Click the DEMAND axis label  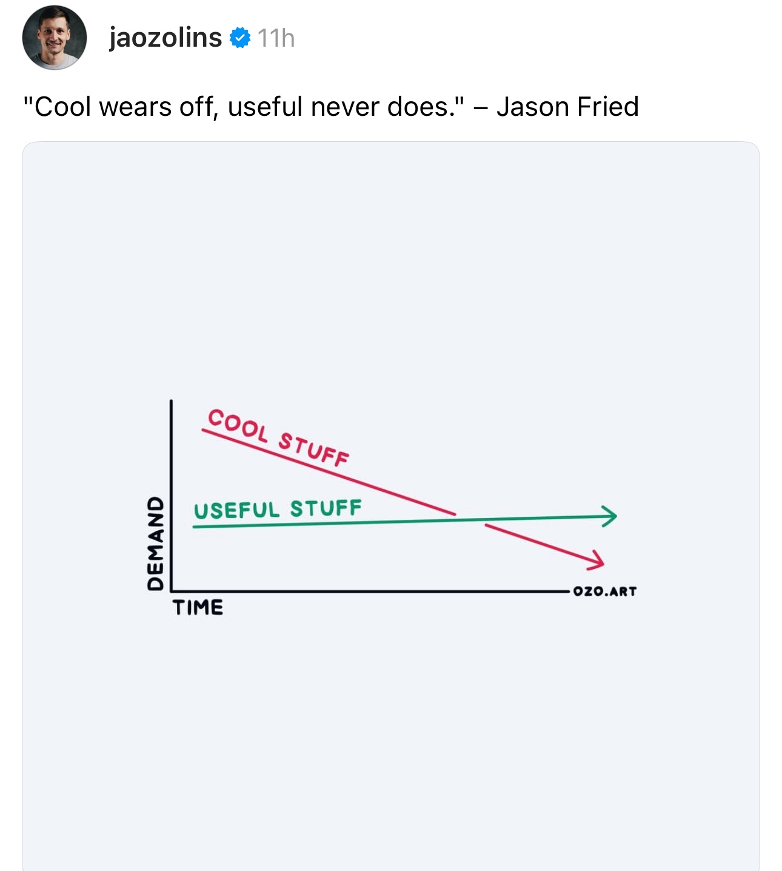(156, 543)
